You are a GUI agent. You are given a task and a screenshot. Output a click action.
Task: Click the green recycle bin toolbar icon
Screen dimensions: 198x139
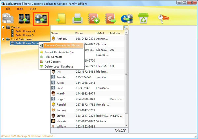pyautogui.click(x=143, y=18)
